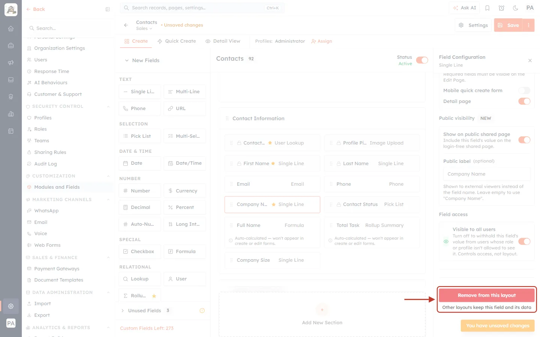Screen dimensions: 540x337
Task: Click the Save button
Action: (x=508, y=25)
